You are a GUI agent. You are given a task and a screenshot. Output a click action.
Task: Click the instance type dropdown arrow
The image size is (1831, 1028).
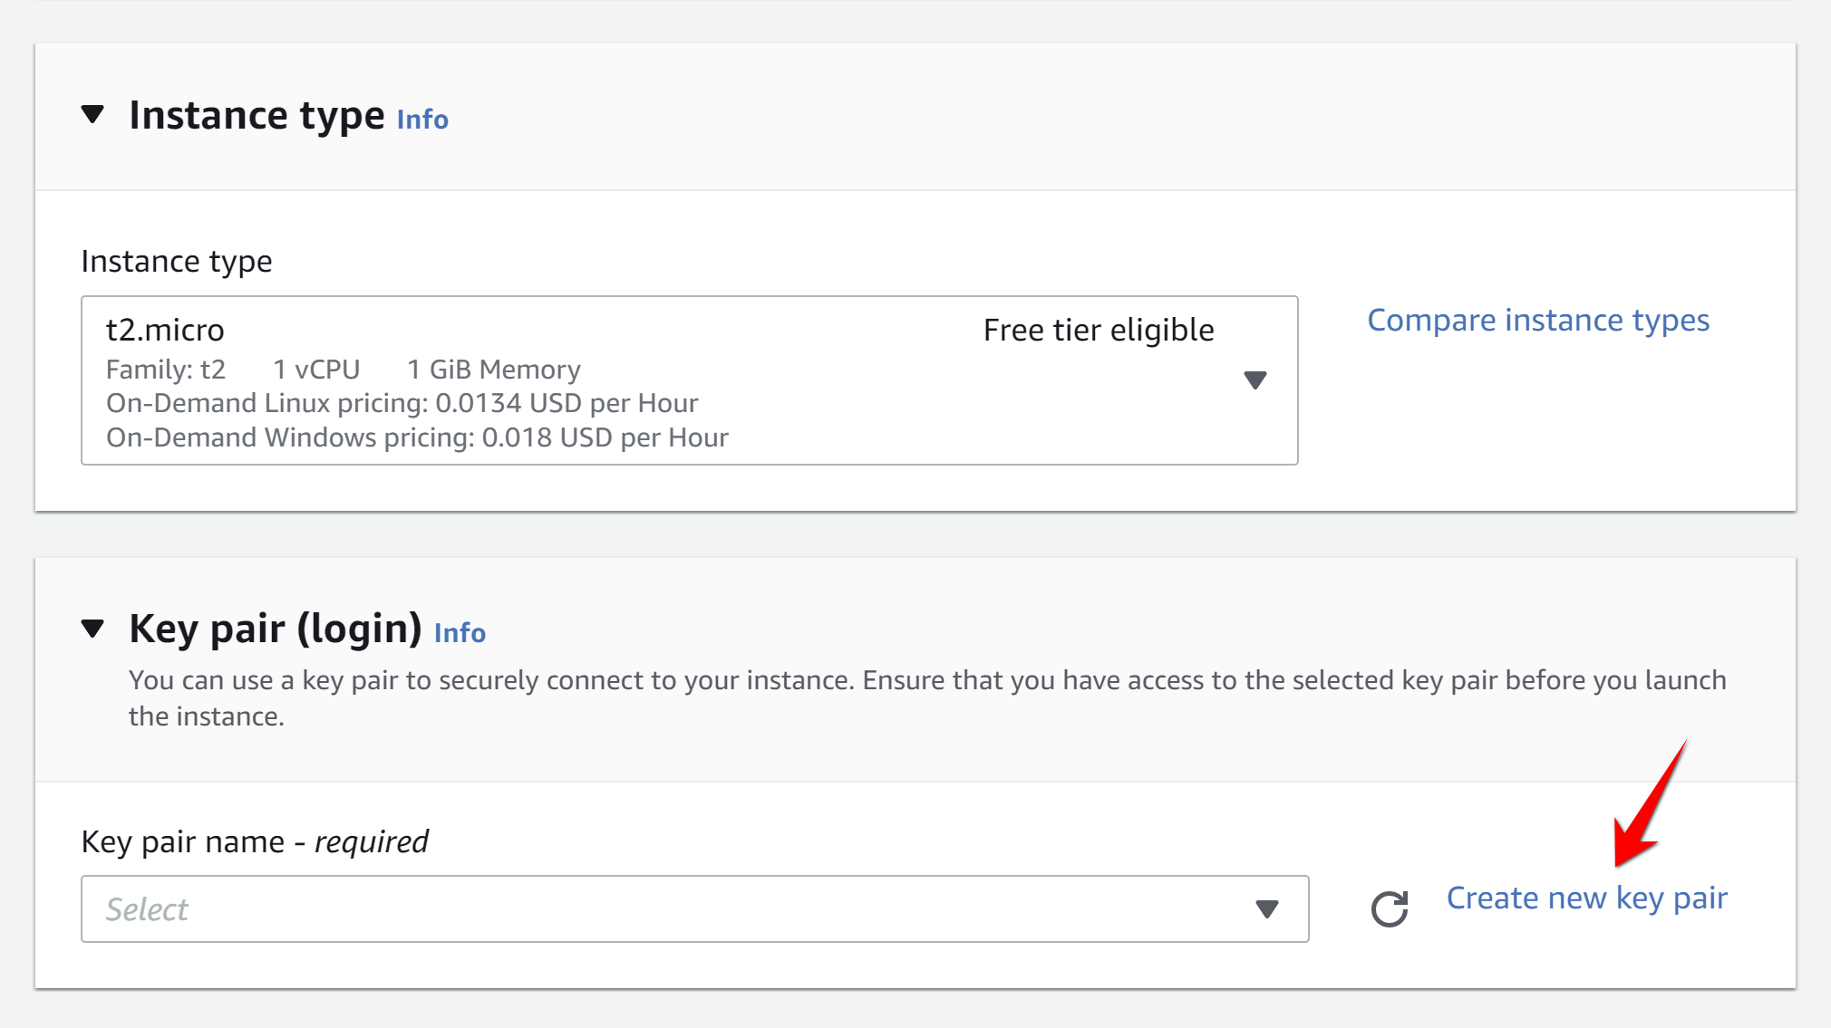tap(1255, 380)
